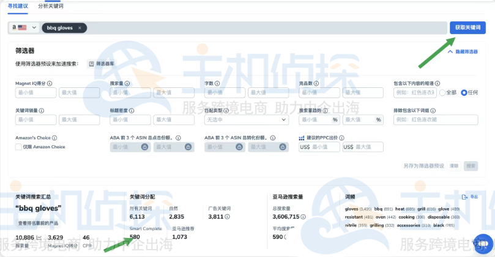Focus the PPC出价 US$ 最小值 field

319,147
